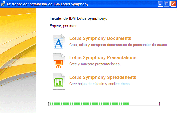Image resolution: width=177 pixels, height=113 pixels.
Task: Click the installer icon in the title bar
Action: click(x=3, y=4)
